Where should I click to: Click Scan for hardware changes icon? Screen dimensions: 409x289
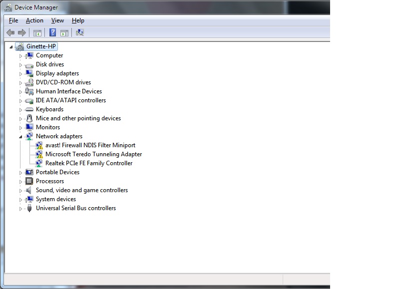pyautogui.click(x=79, y=32)
